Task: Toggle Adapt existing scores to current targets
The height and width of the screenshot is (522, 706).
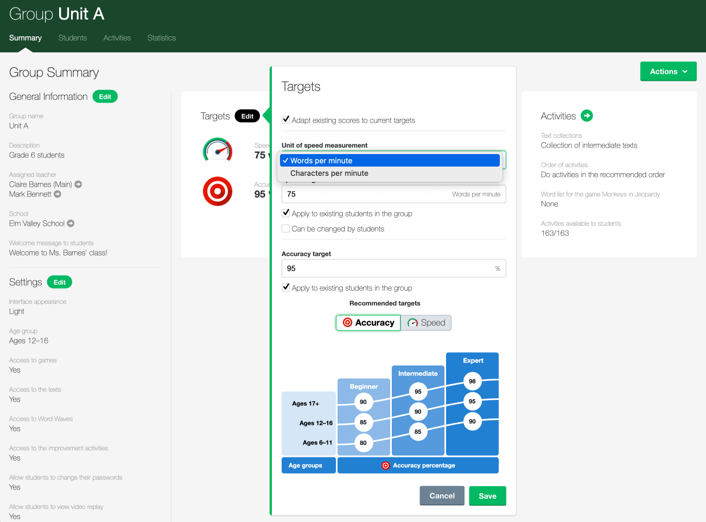Action: pyautogui.click(x=286, y=120)
